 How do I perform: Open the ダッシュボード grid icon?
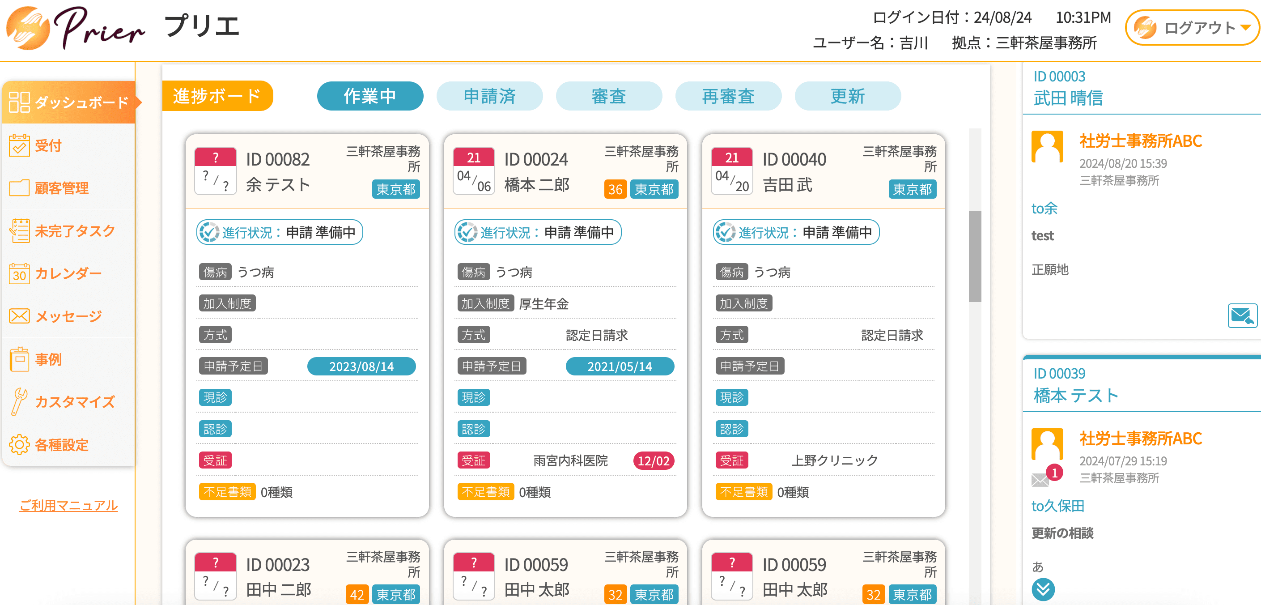click(20, 102)
